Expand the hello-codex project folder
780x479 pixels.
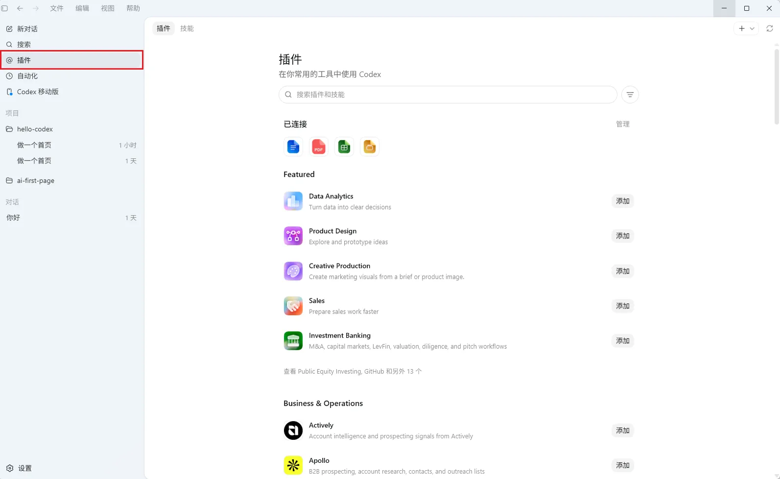(x=72, y=129)
